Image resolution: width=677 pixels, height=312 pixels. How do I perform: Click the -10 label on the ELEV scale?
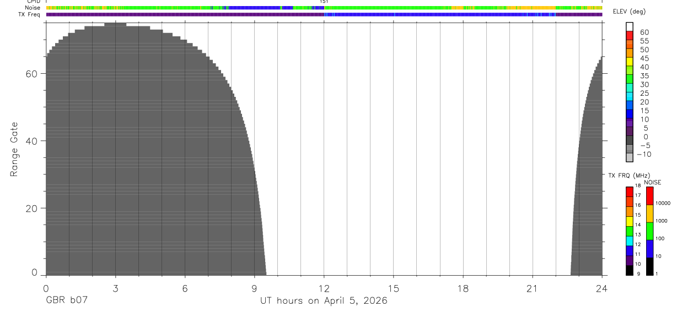pyautogui.click(x=644, y=154)
